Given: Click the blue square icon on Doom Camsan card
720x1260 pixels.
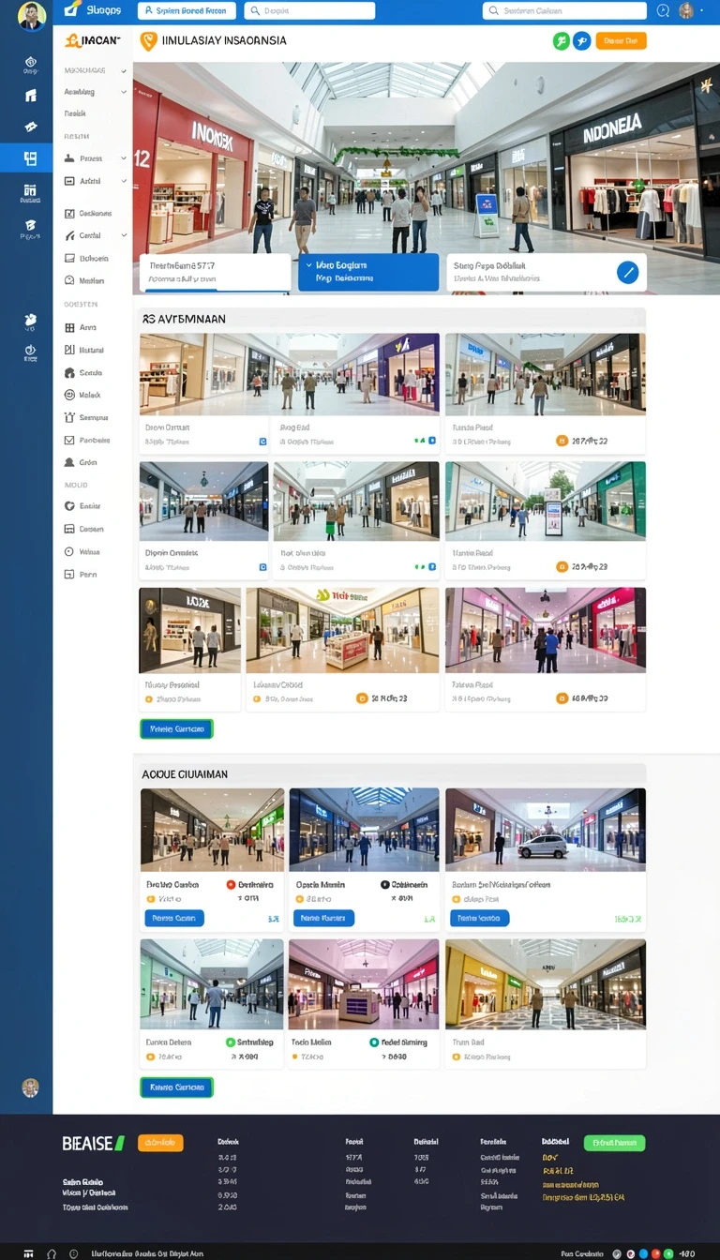Looking at the screenshot, I should 262,440.
